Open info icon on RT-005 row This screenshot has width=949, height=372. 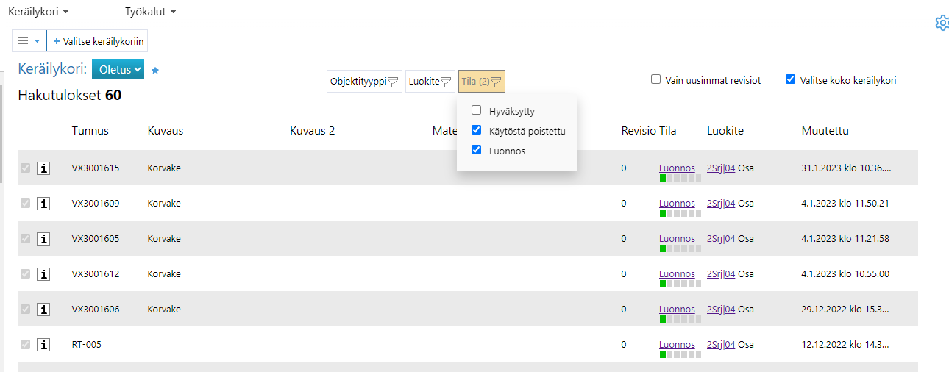tap(43, 345)
